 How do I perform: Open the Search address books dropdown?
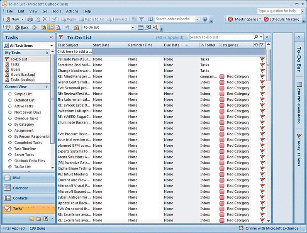tap(197, 19)
